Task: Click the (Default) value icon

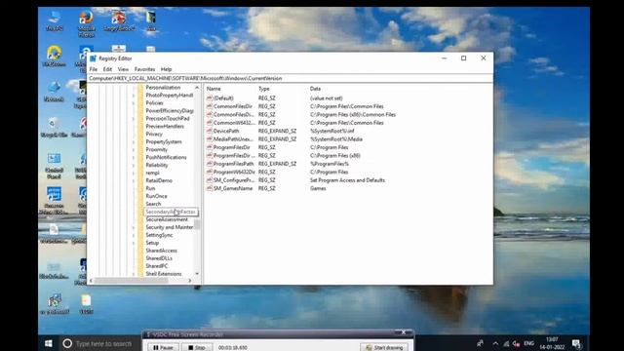Action: click(210, 98)
